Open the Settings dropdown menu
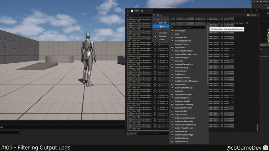Viewport: 269px width, 151px height. (x=253, y=15)
